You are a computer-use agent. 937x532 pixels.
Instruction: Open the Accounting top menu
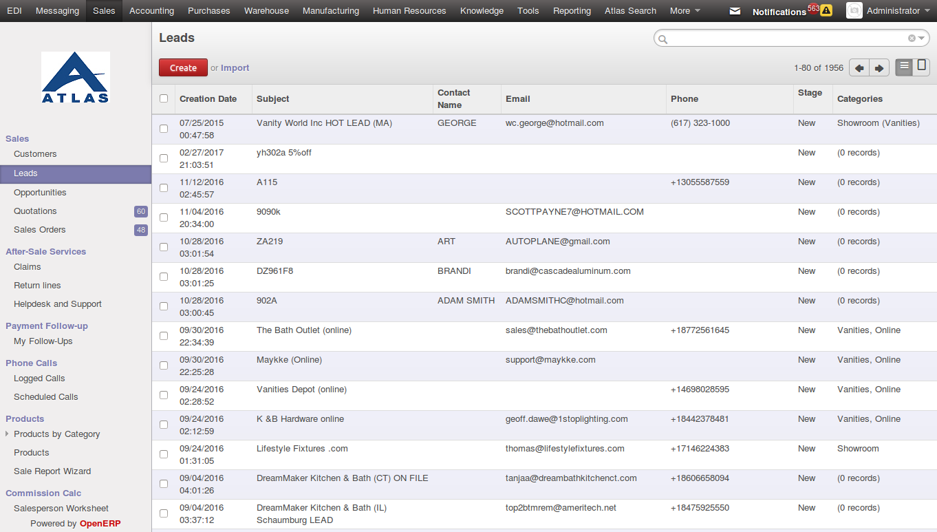(x=151, y=11)
